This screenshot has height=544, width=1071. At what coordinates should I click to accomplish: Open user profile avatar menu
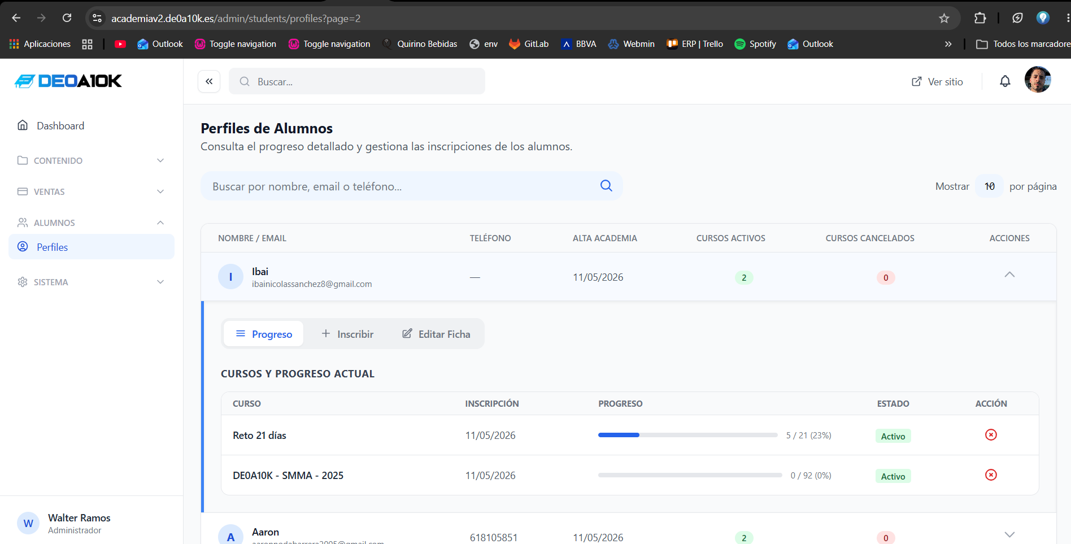1038,80
